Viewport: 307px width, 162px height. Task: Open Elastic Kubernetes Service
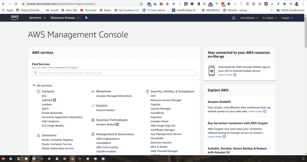58,148
